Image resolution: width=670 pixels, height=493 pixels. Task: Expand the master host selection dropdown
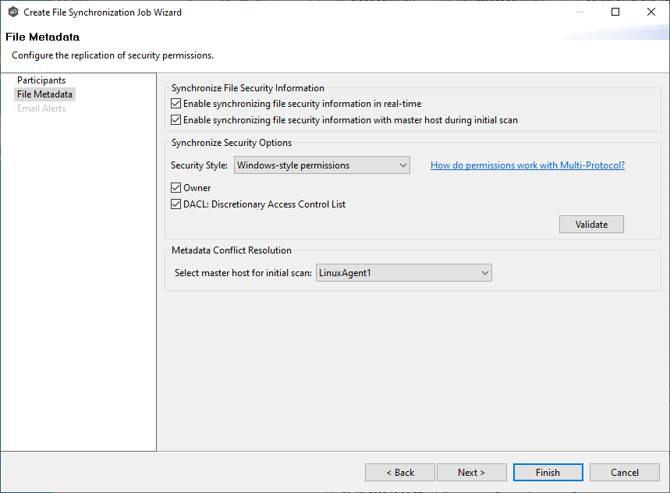(x=485, y=273)
